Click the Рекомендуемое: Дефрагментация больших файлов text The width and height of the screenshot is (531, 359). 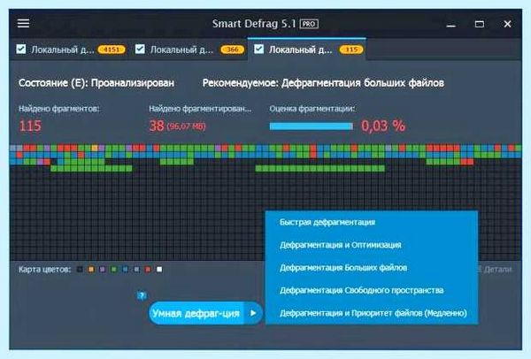pyautogui.click(x=323, y=83)
